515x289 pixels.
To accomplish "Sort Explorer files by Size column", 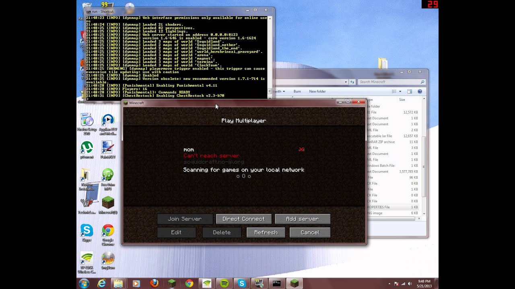I will tap(402, 100).
